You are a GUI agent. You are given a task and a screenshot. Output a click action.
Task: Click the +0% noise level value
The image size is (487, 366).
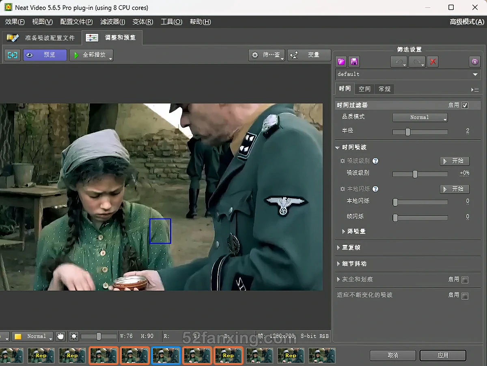point(465,173)
